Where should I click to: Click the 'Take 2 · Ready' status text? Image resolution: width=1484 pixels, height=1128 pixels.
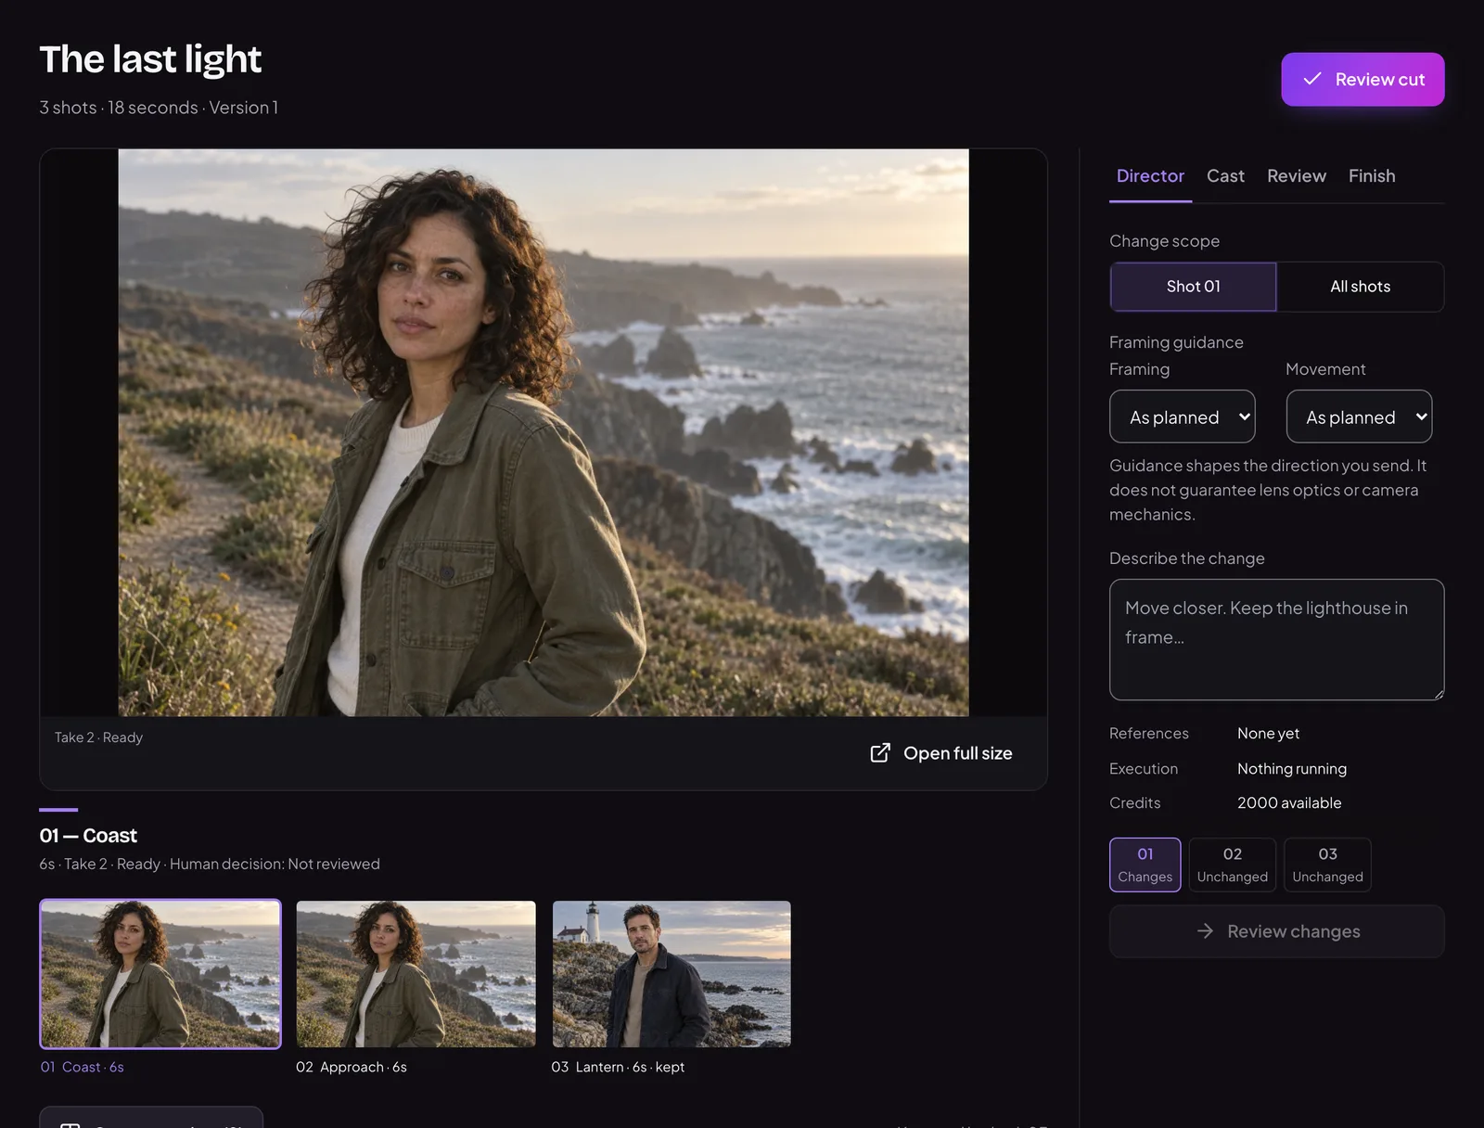point(98,737)
